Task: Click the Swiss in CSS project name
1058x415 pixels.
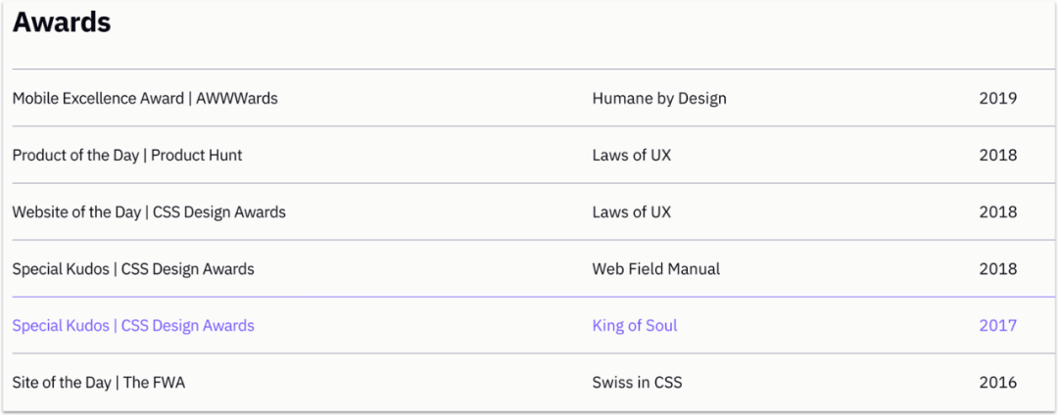Action: coord(637,384)
